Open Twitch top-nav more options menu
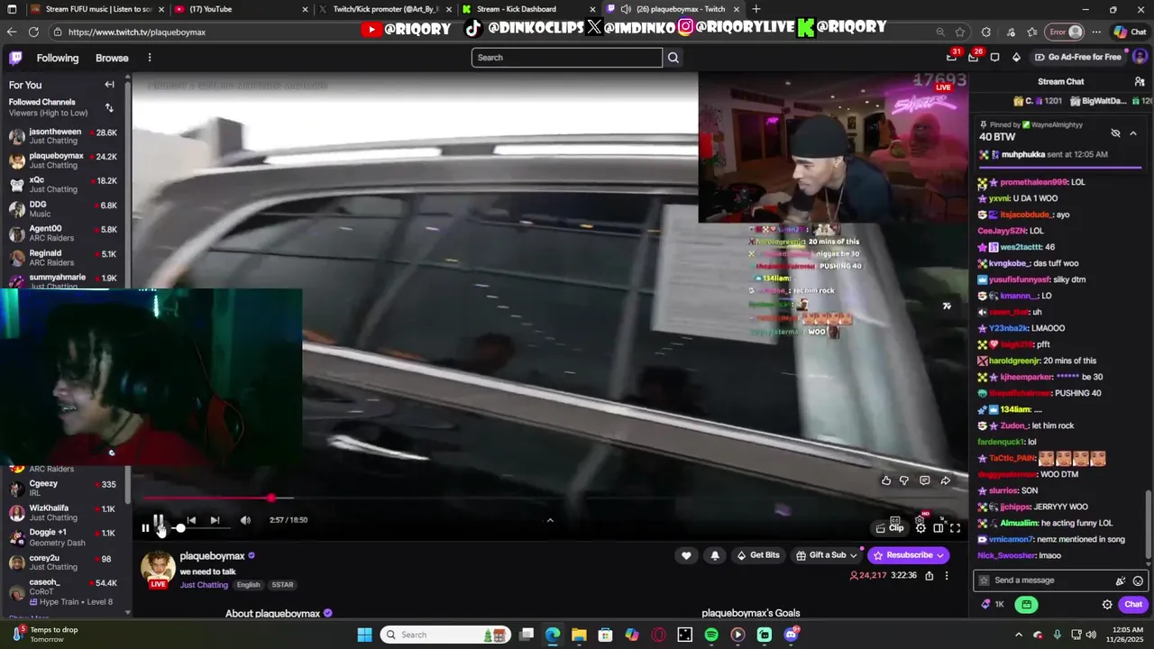This screenshot has width=1154, height=649. (x=150, y=58)
